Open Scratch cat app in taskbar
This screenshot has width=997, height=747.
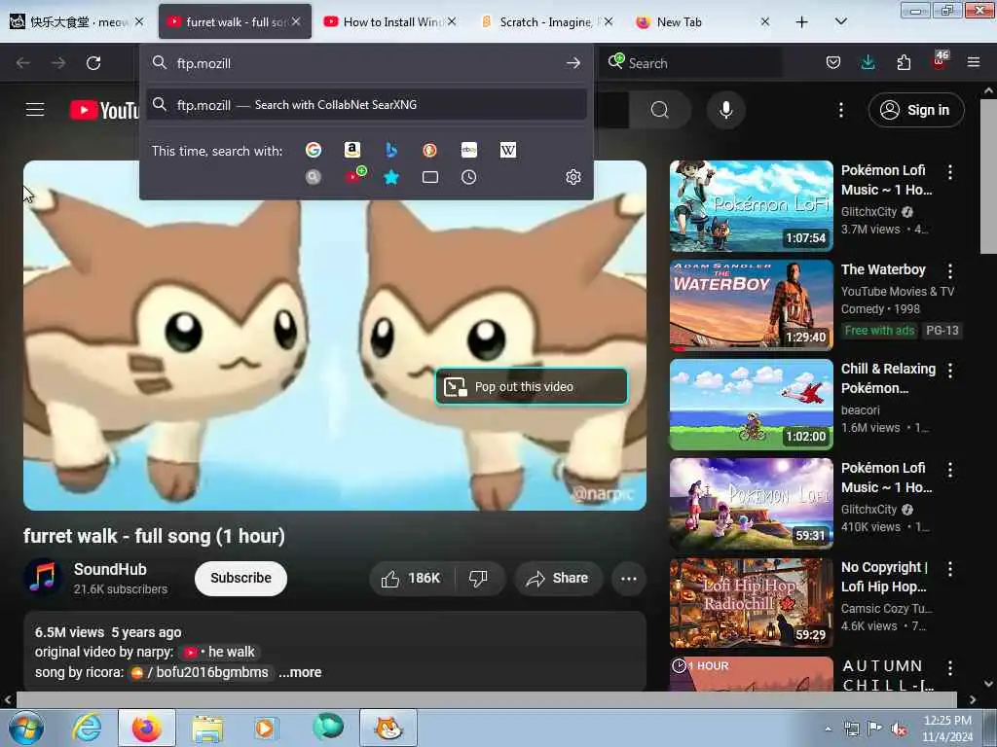388,728
